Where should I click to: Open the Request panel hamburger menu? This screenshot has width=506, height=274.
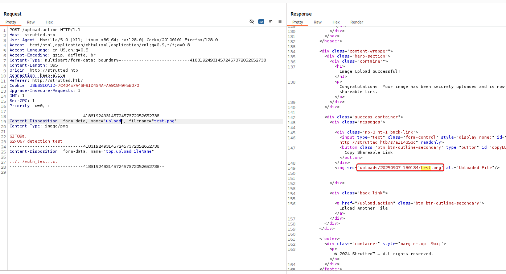click(280, 22)
